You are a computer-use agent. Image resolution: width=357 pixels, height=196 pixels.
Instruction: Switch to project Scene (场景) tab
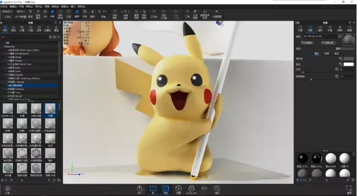tap(300, 29)
